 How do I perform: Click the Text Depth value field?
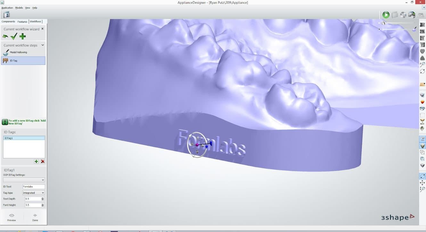33,199
